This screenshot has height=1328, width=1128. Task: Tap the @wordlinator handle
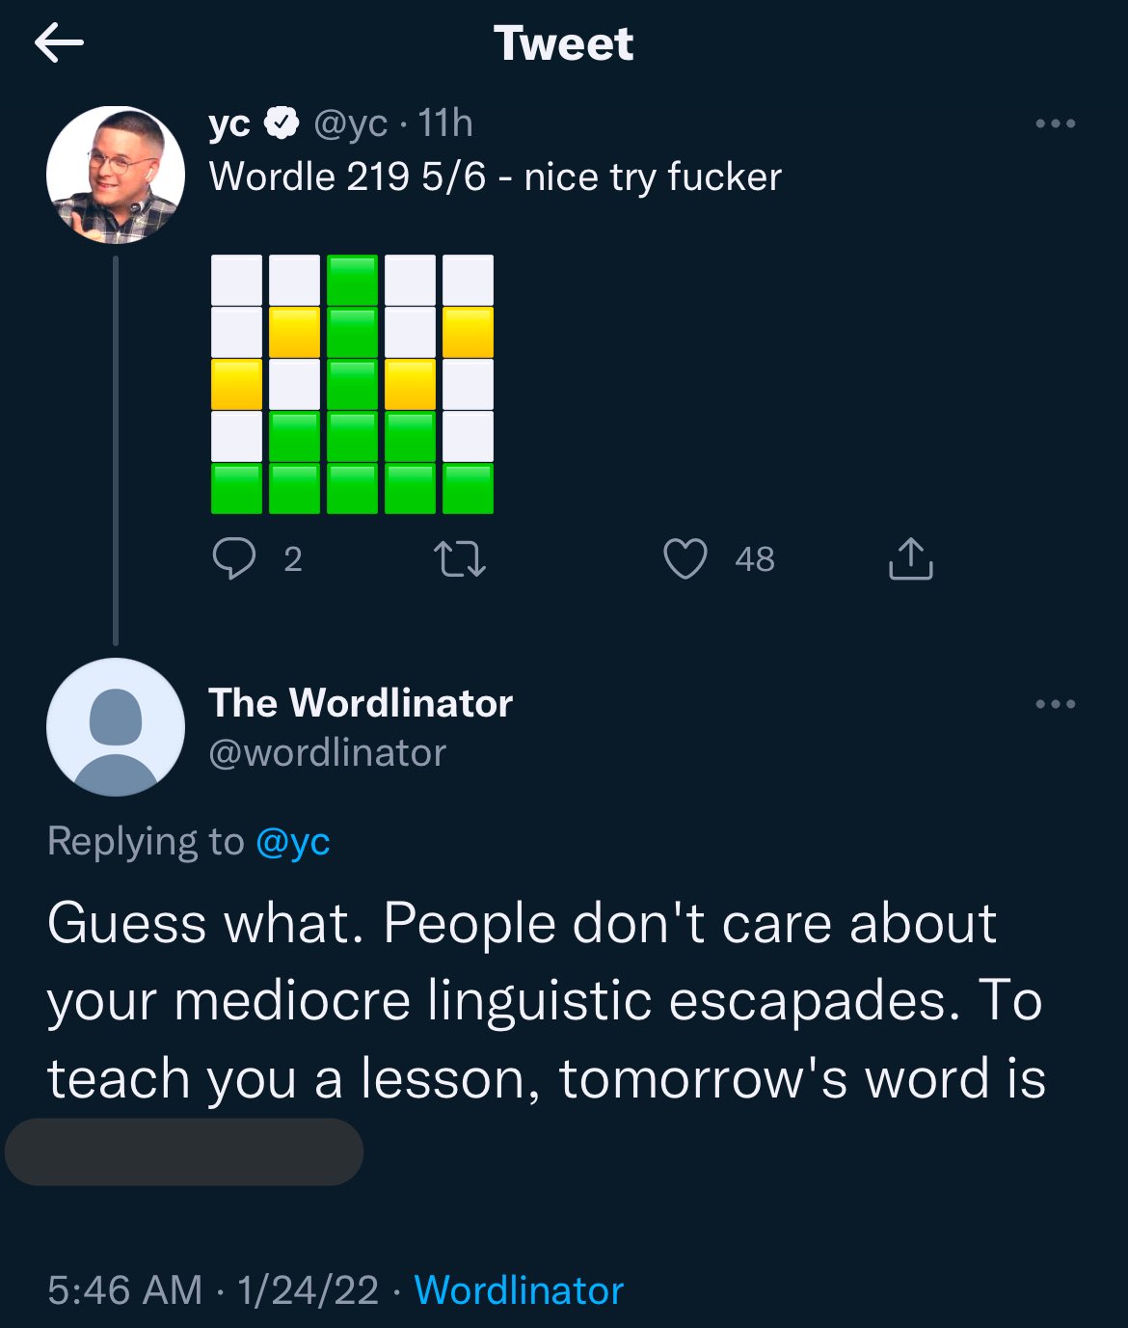[328, 753]
